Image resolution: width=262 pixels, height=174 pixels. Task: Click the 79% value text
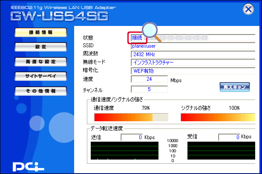[x=146, y=108]
